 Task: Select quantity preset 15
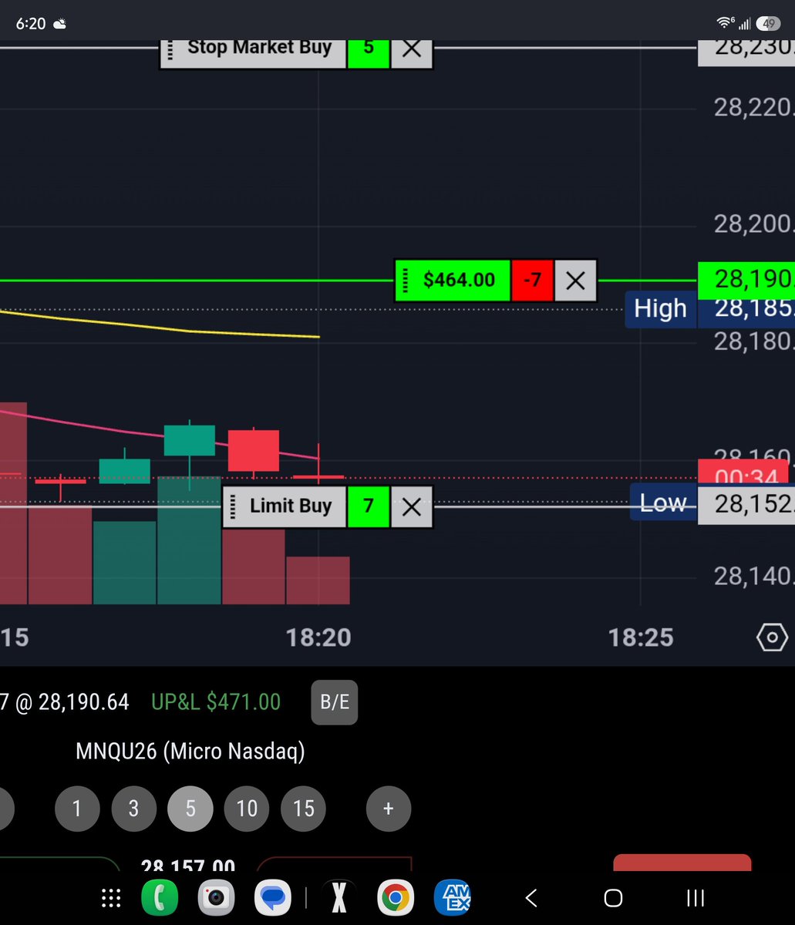[304, 809]
